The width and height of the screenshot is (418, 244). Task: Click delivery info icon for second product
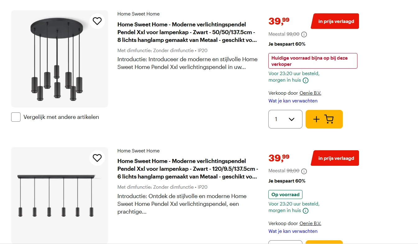click(x=306, y=210)
